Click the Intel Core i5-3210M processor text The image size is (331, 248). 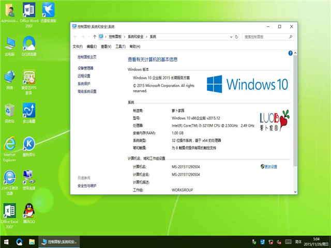point(213,126)
